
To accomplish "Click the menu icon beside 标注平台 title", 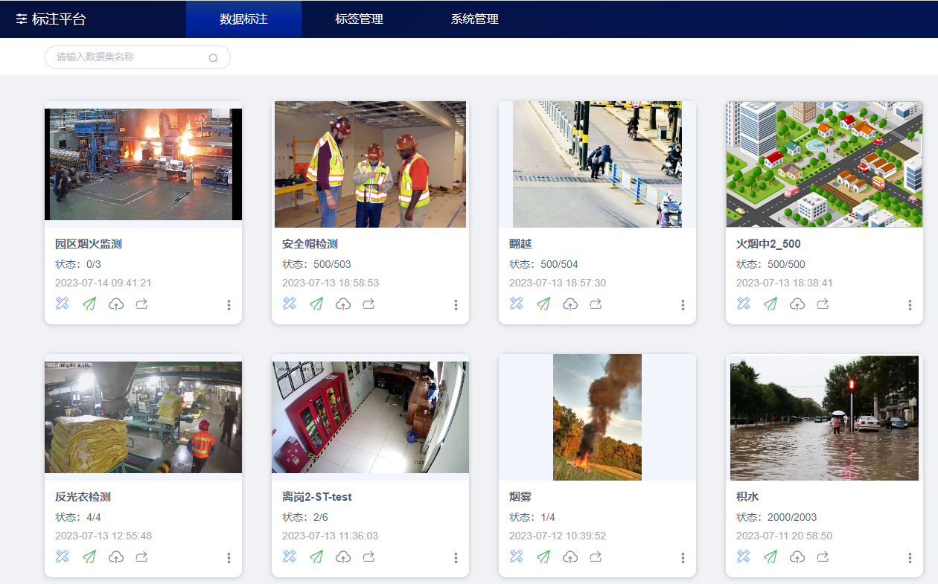I will [22, 19].
